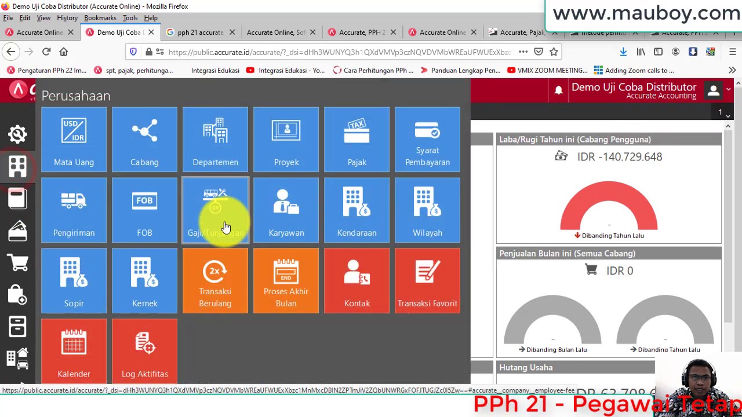This screenshot has height=417, width=742.
Task: Bookmark this page with star icon
Action: click(554, 52)
